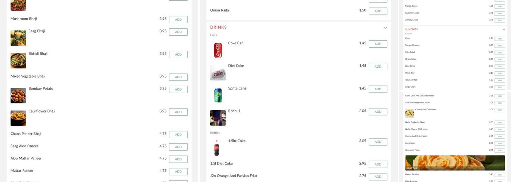Add Mushroom Bhaji to the order
This screenshot has width=511, height=182.
point(178,20)
